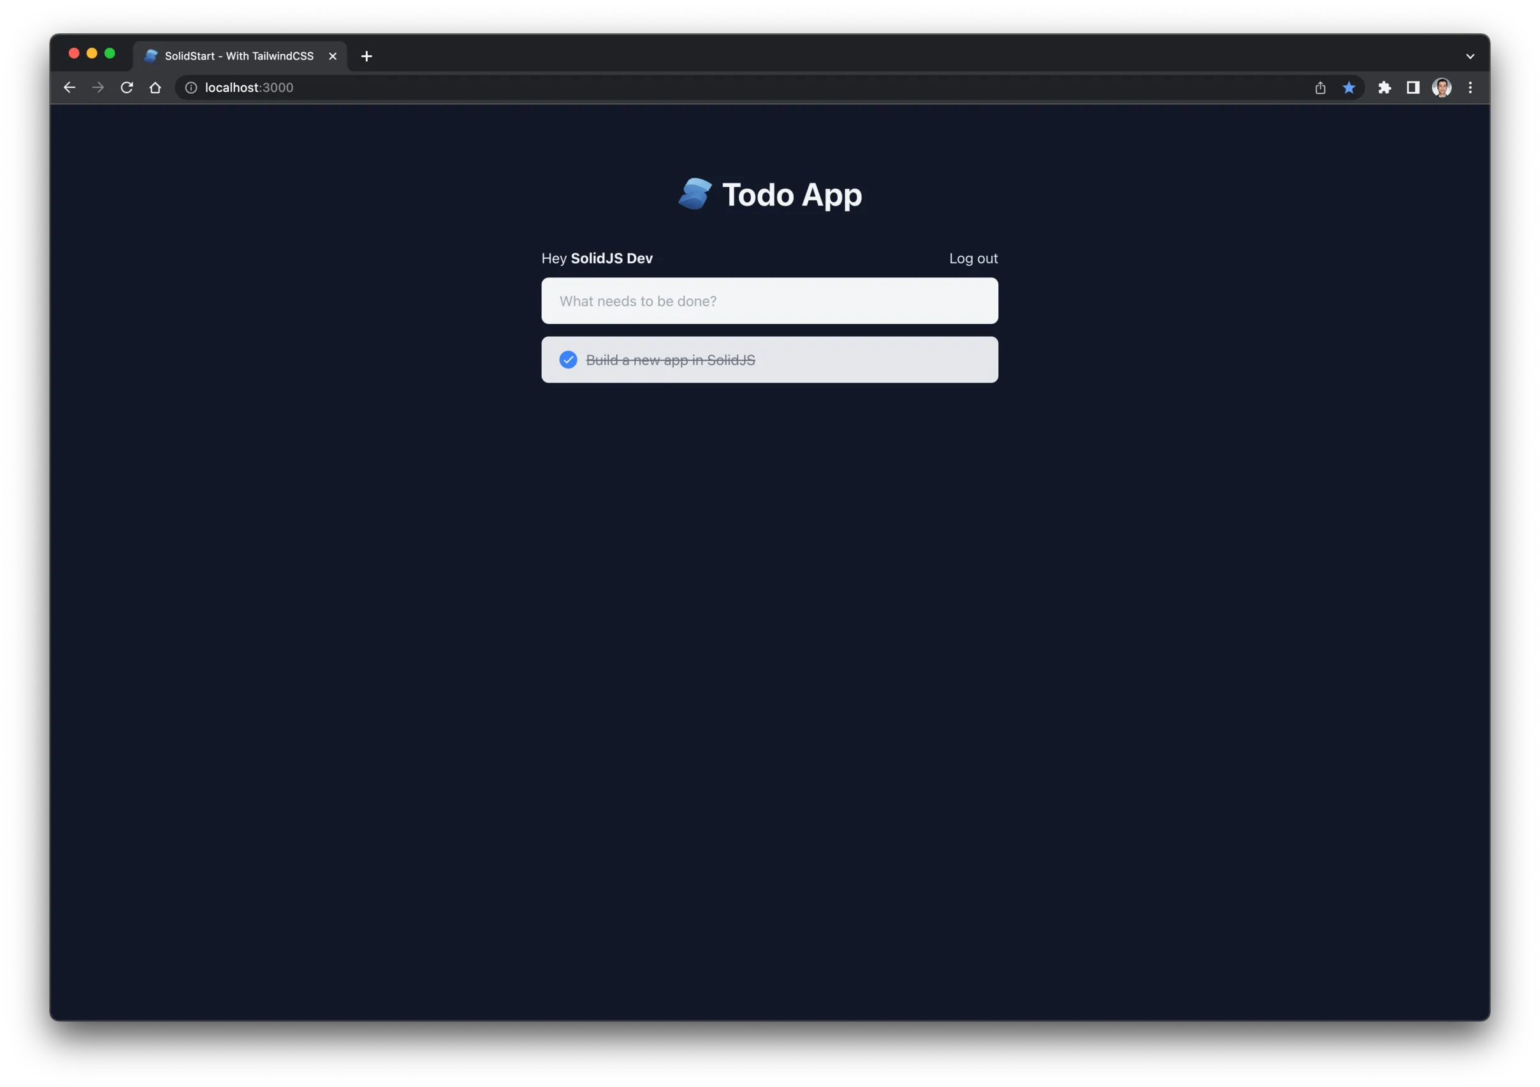Open the Chrome profile avatar

click(x=1441, y=88)
